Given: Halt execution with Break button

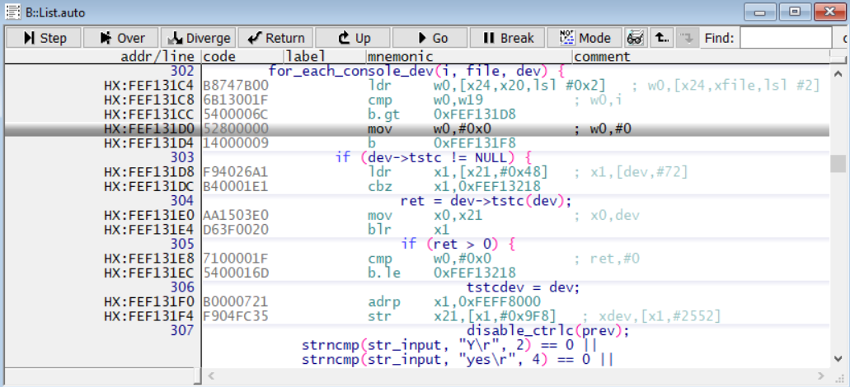Looking at the screenshot, I should pos(507,38).
